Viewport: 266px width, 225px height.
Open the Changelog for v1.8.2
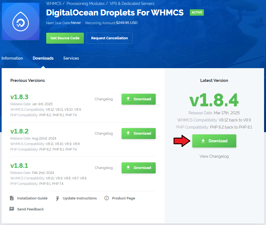click(x=104, y=134)
